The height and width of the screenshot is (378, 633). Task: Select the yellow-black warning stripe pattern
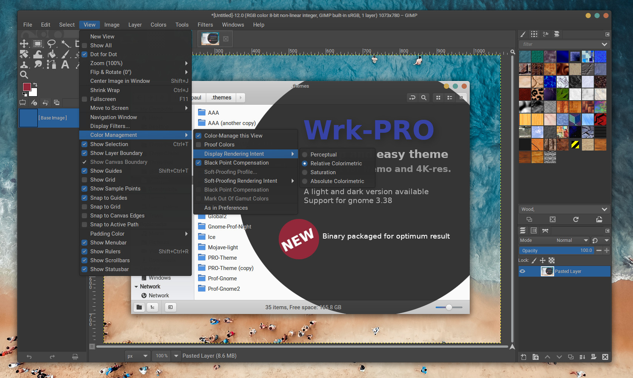575,145
